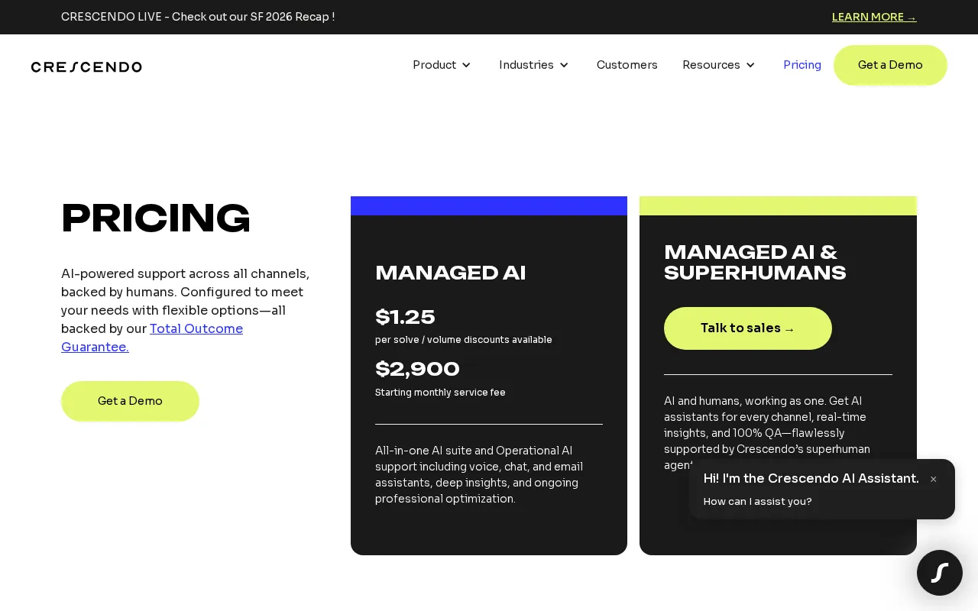Select the Pricing nav link
This screenshot has height=611, width=978.
pos(802,65)
